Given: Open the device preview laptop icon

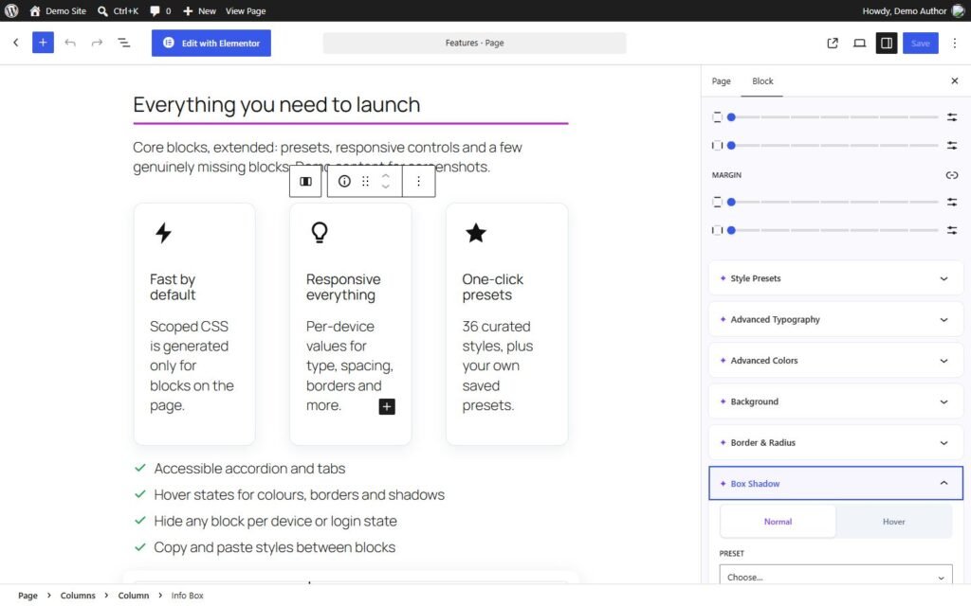Looking at the screenshot, I should point(859,43).
